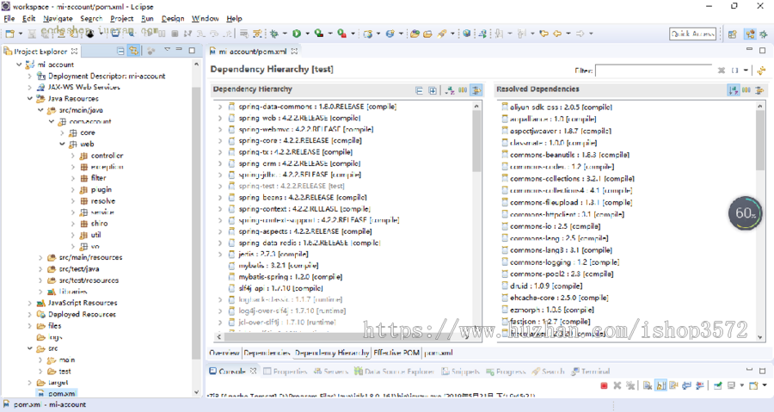
Task: Click Collapse All icon in Project Explorer
Action: (121, 52)
